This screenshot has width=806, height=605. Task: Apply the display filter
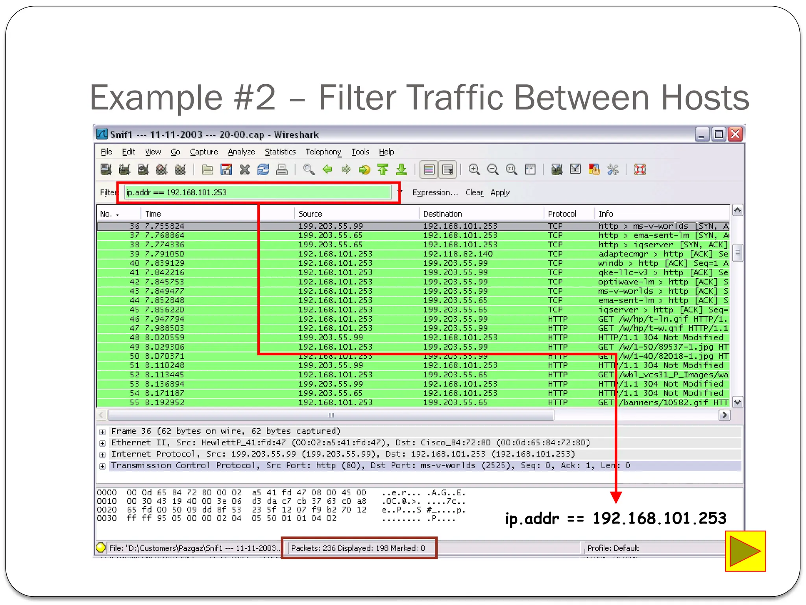tap(500, 193)
